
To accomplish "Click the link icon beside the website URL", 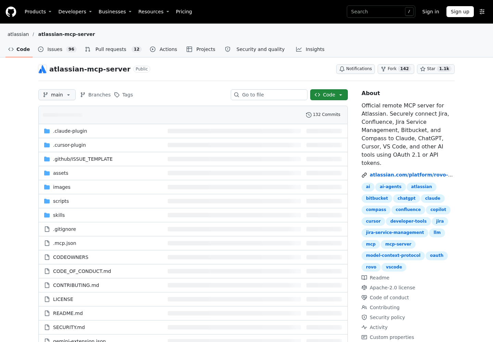I will click(364, 175).
